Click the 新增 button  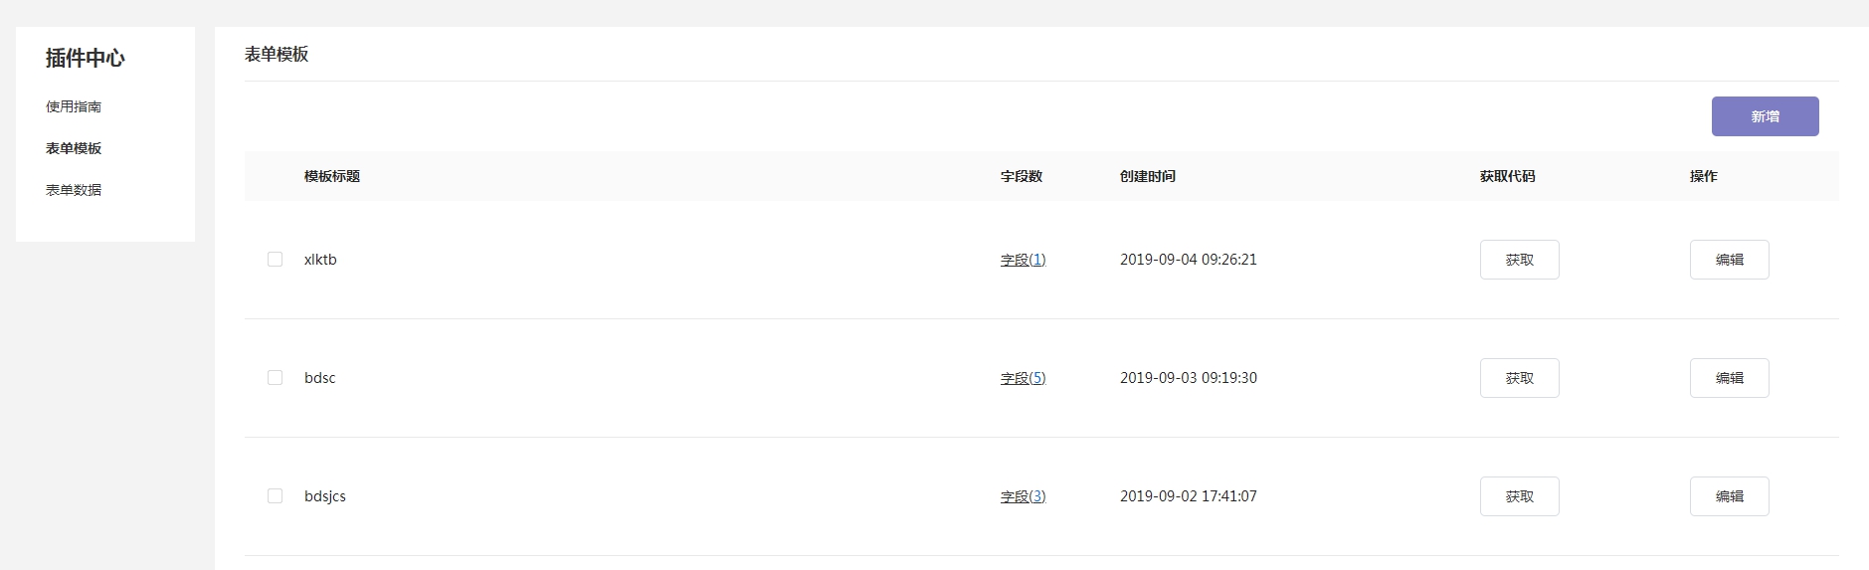pyautogui.click(x=1765, y=116)
